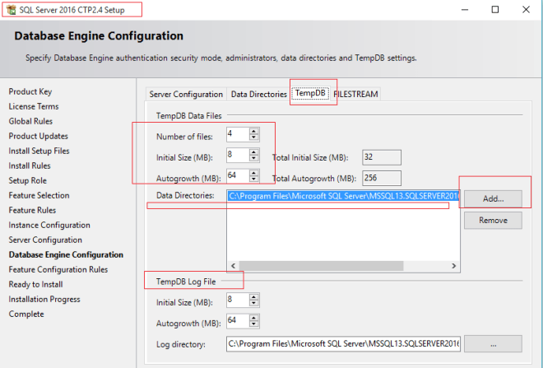Increase data files Autogrowth up arrow
The height and width of the screenshot is (368, 543).
(x=254, y=173)
